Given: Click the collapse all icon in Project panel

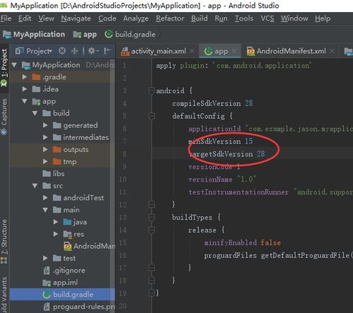Looking at the screenshot, I should (74, 51).
